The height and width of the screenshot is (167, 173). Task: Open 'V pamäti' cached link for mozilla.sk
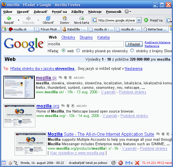[x=108, y=92]
